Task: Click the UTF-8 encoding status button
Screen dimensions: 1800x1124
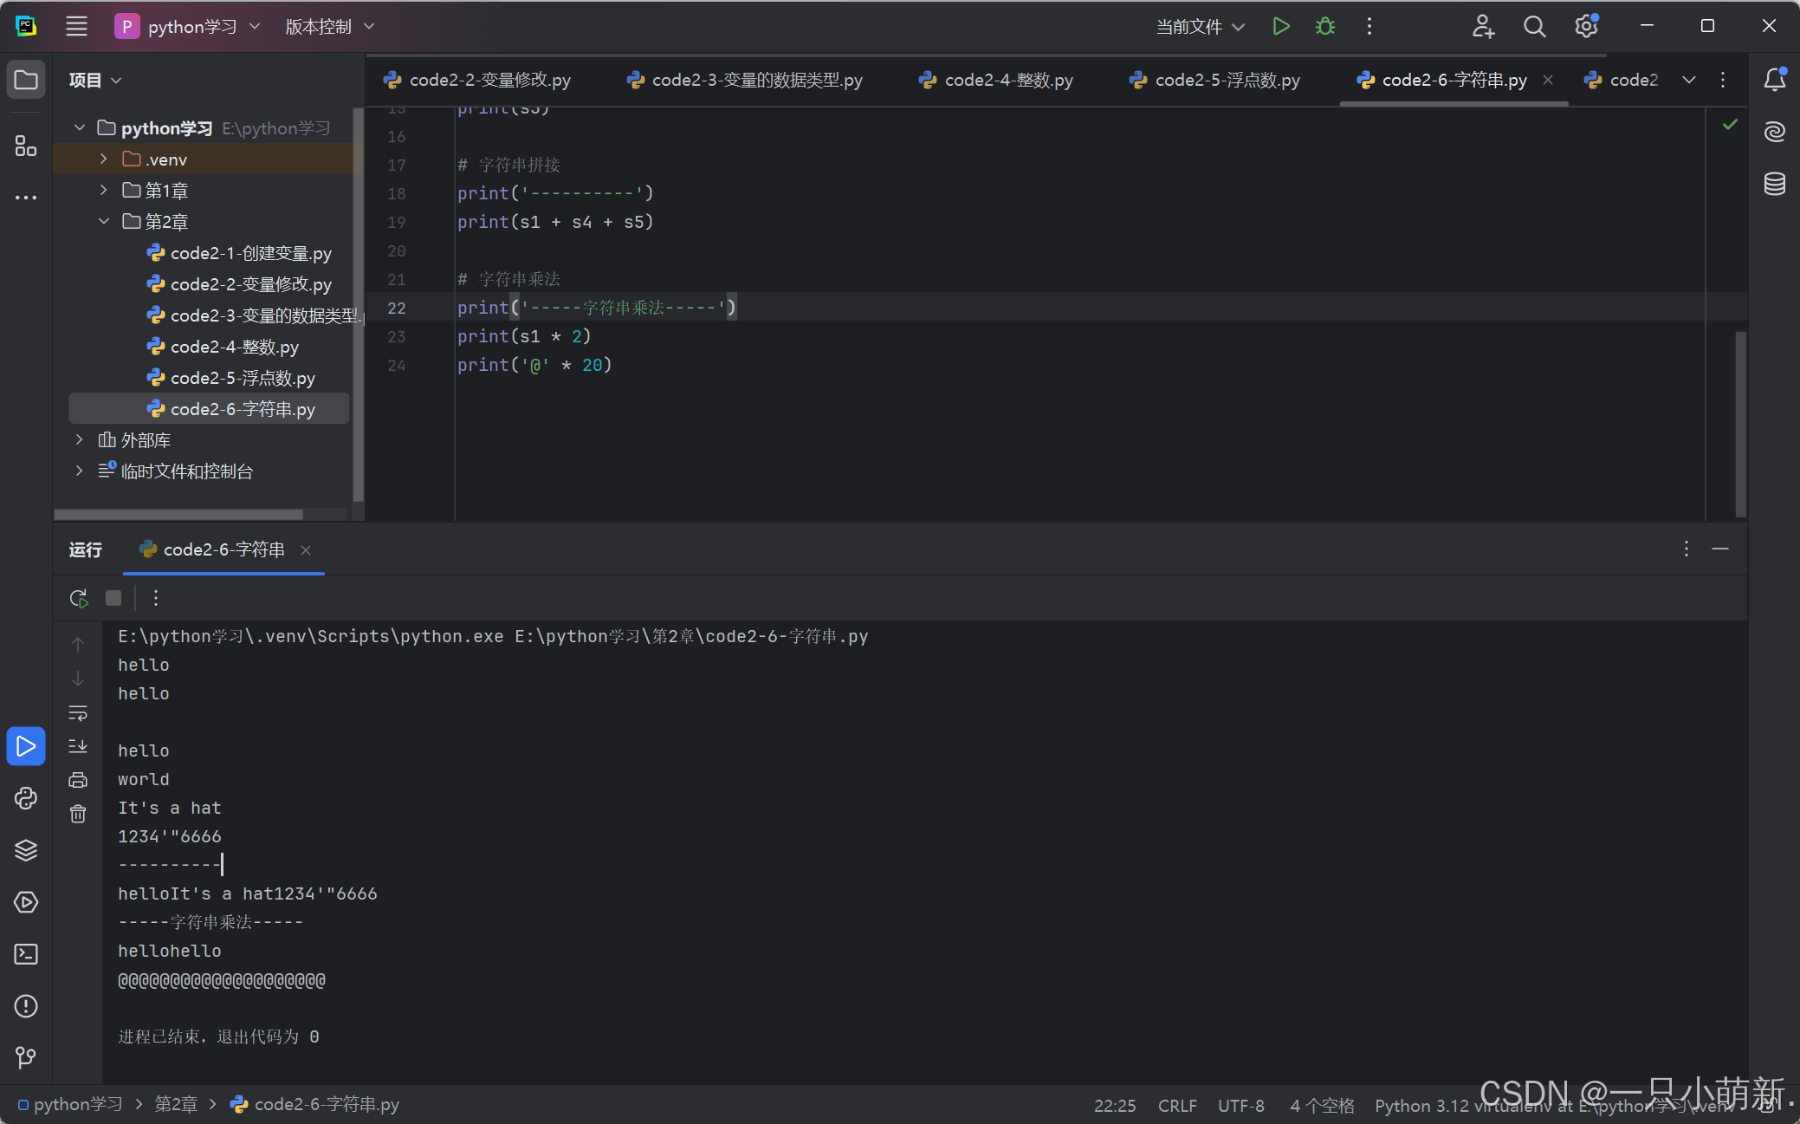Action: (1240, 1106)
